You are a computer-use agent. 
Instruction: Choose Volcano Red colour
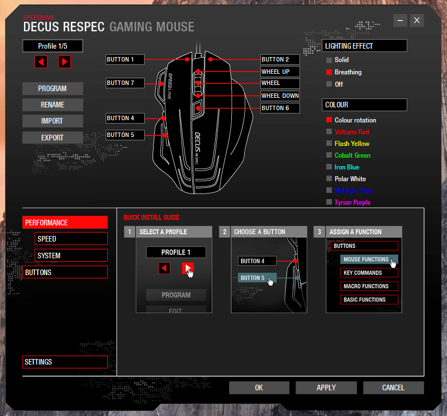[x=329, y=131]
